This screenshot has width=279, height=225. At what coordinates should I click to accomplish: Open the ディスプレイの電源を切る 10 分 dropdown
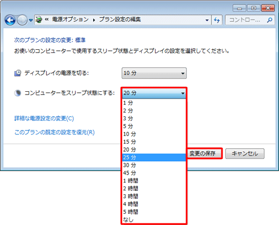154,73
